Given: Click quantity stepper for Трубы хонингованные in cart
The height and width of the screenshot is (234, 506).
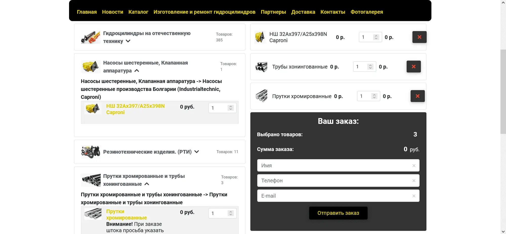Looking at the screenshot, I should [370, 67].
